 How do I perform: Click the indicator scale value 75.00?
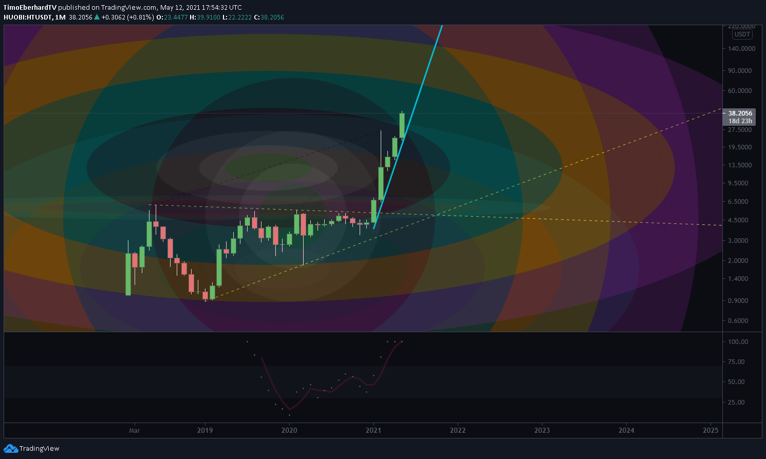[x=736, y=362]
